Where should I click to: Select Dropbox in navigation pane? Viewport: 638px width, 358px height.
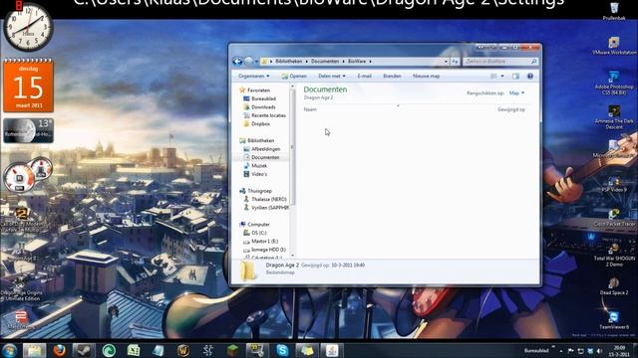[x=257, y=123]
